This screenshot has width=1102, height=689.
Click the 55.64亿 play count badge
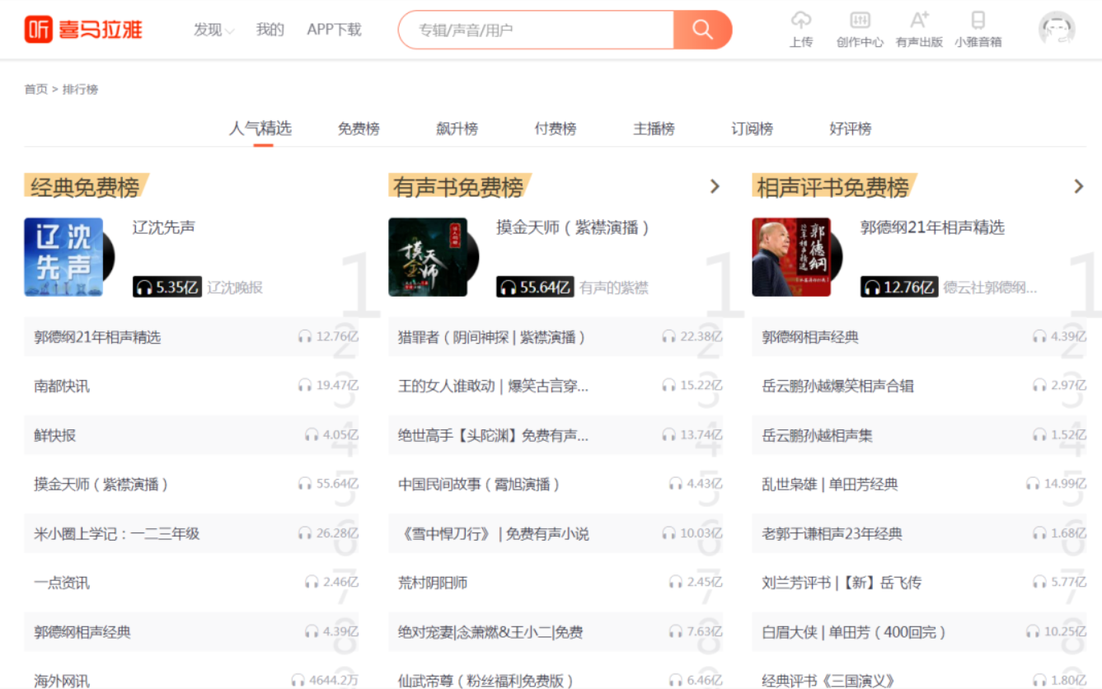[x=535, y=287]
